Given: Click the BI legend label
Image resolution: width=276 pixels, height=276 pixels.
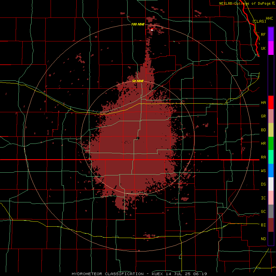Looking at the screenshot, I should 263,225.
